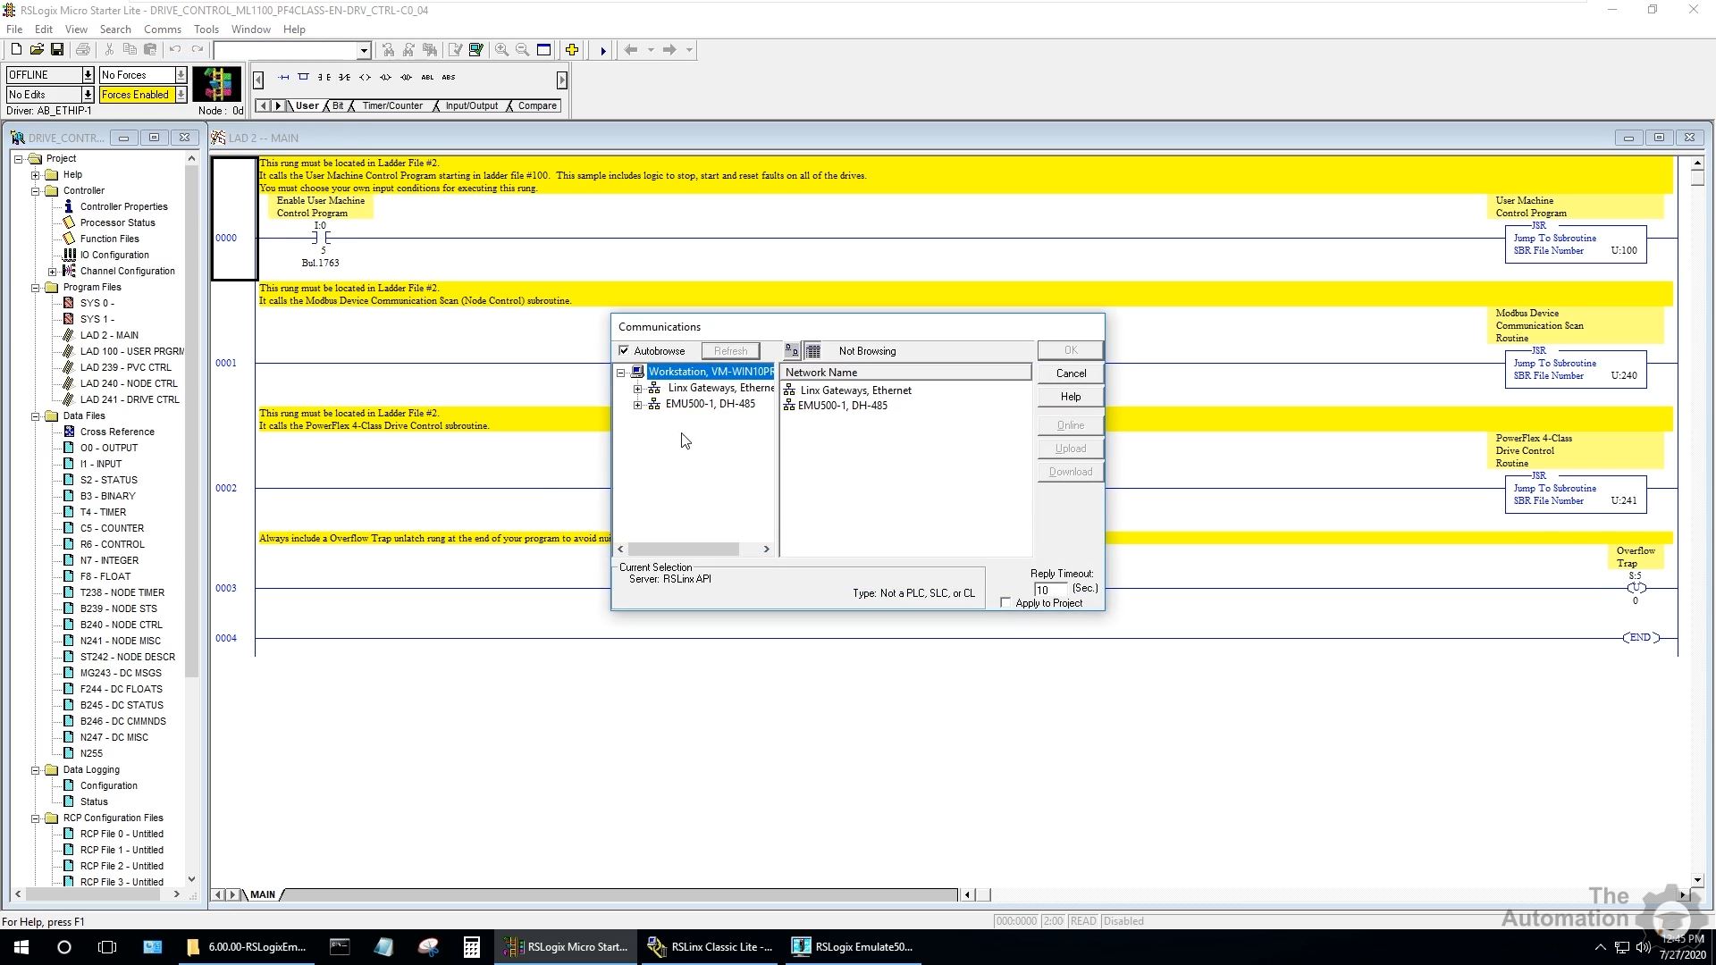Click Cancel in Communications dialog
The width and height of the screenshot is (1716, 965).
pos(1071,373)
